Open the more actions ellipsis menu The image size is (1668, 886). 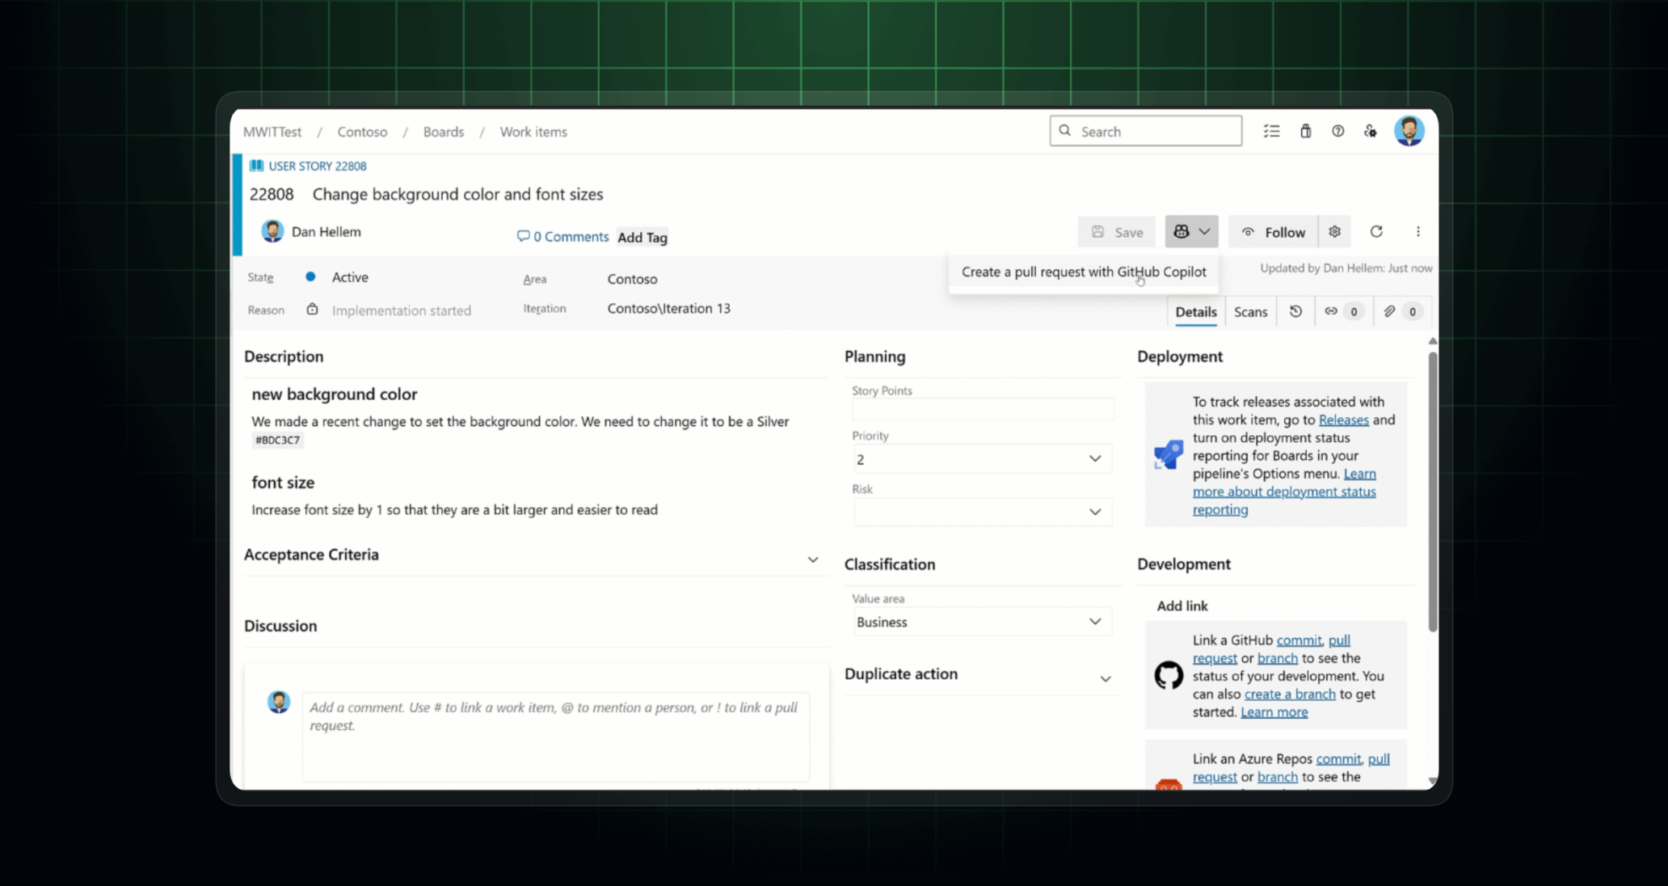[x=1417, y=232]
